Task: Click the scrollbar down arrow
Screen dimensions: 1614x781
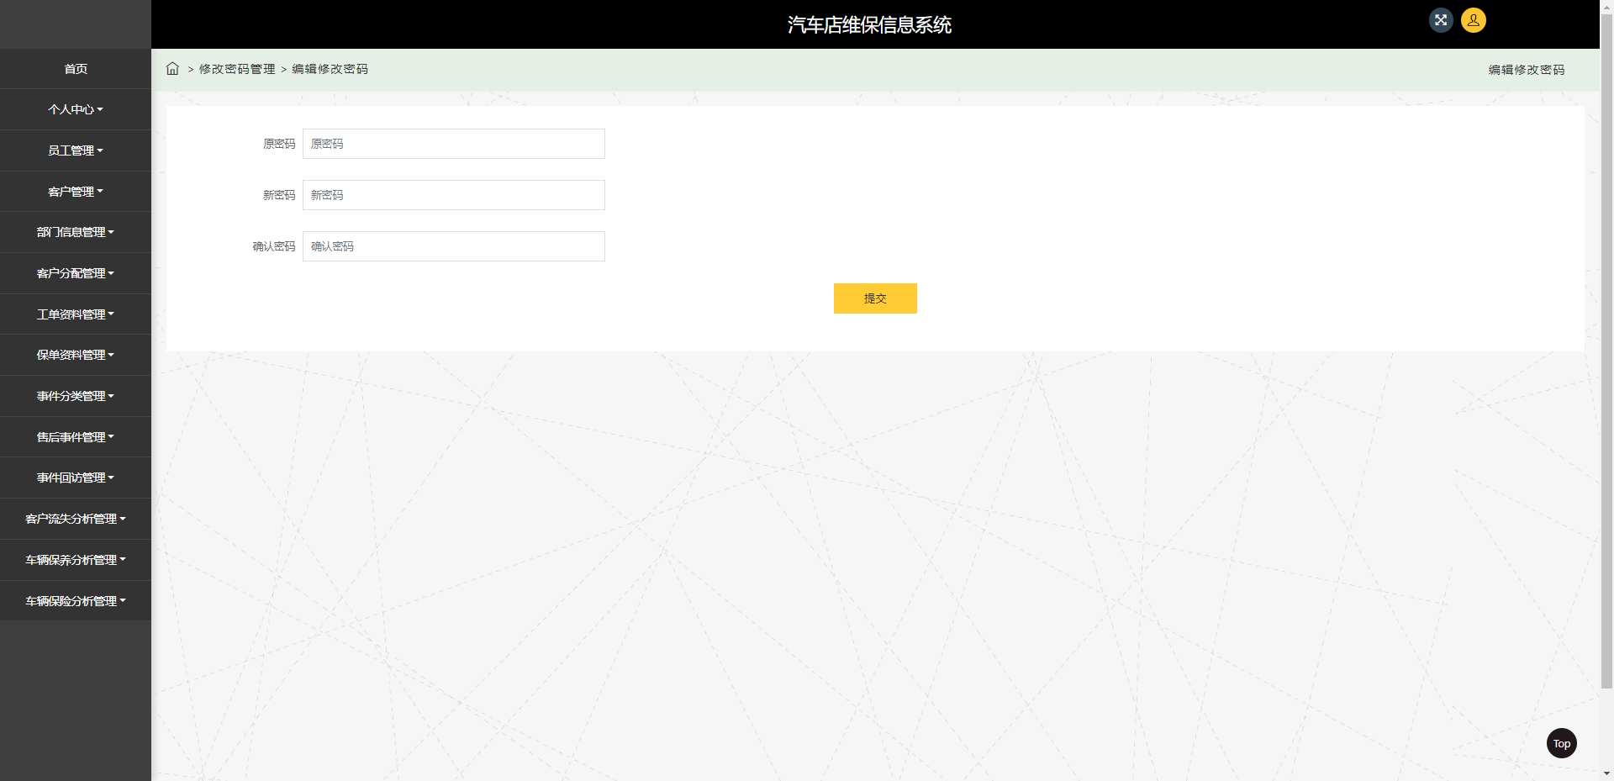Action: pos(1607,774)
